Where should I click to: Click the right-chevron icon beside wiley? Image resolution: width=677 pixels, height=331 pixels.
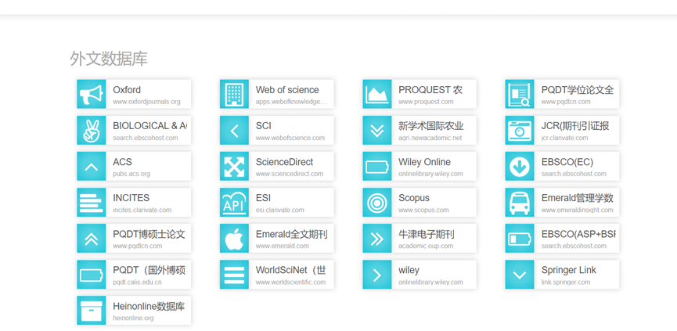click(x=377, y=275)
